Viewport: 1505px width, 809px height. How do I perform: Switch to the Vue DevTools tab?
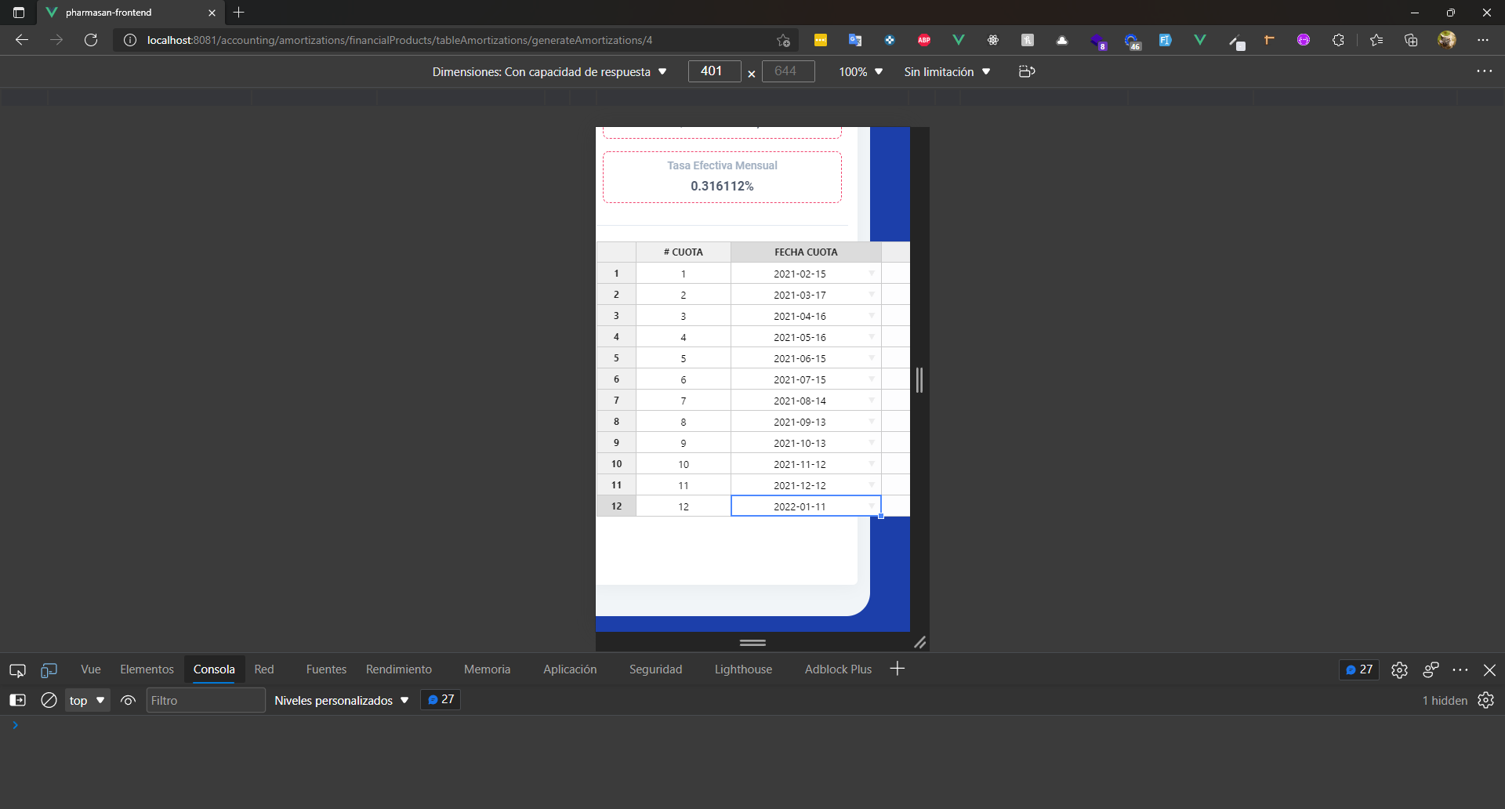click(91, 669)
